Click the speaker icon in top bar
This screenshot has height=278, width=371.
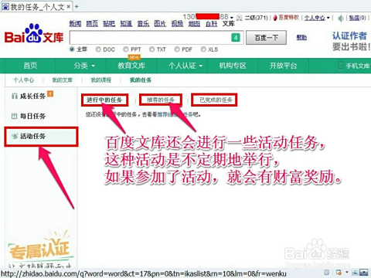point(341,18)
